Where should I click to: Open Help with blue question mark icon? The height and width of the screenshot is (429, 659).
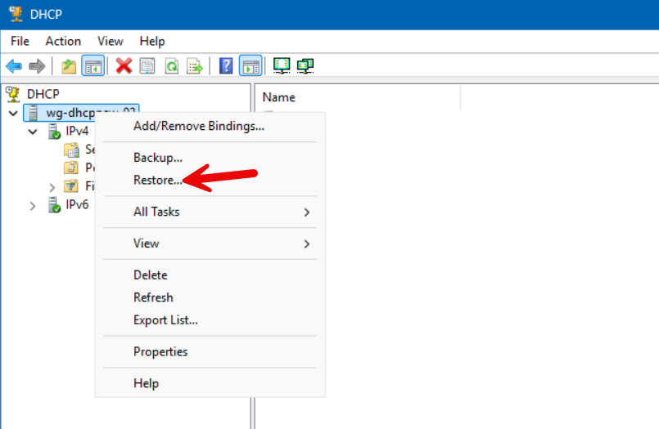pos(227,66)
